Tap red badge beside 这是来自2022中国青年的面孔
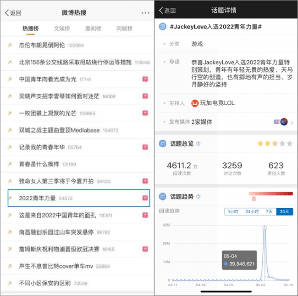The height and width of the screenshot is (296, 298). pos(145,215)
